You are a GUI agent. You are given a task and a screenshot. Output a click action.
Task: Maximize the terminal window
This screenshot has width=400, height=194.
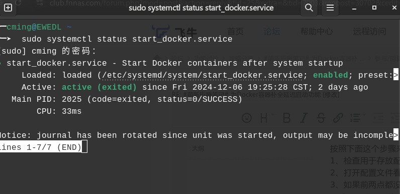click(x=374, y=8)
